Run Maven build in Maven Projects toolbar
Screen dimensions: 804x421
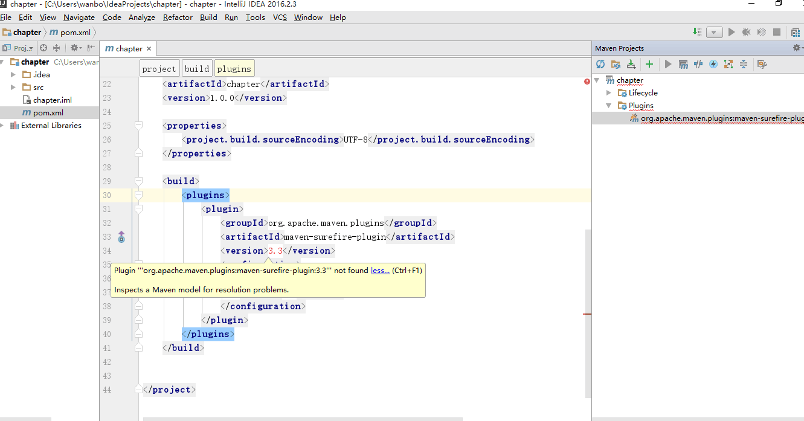[668, 64]
